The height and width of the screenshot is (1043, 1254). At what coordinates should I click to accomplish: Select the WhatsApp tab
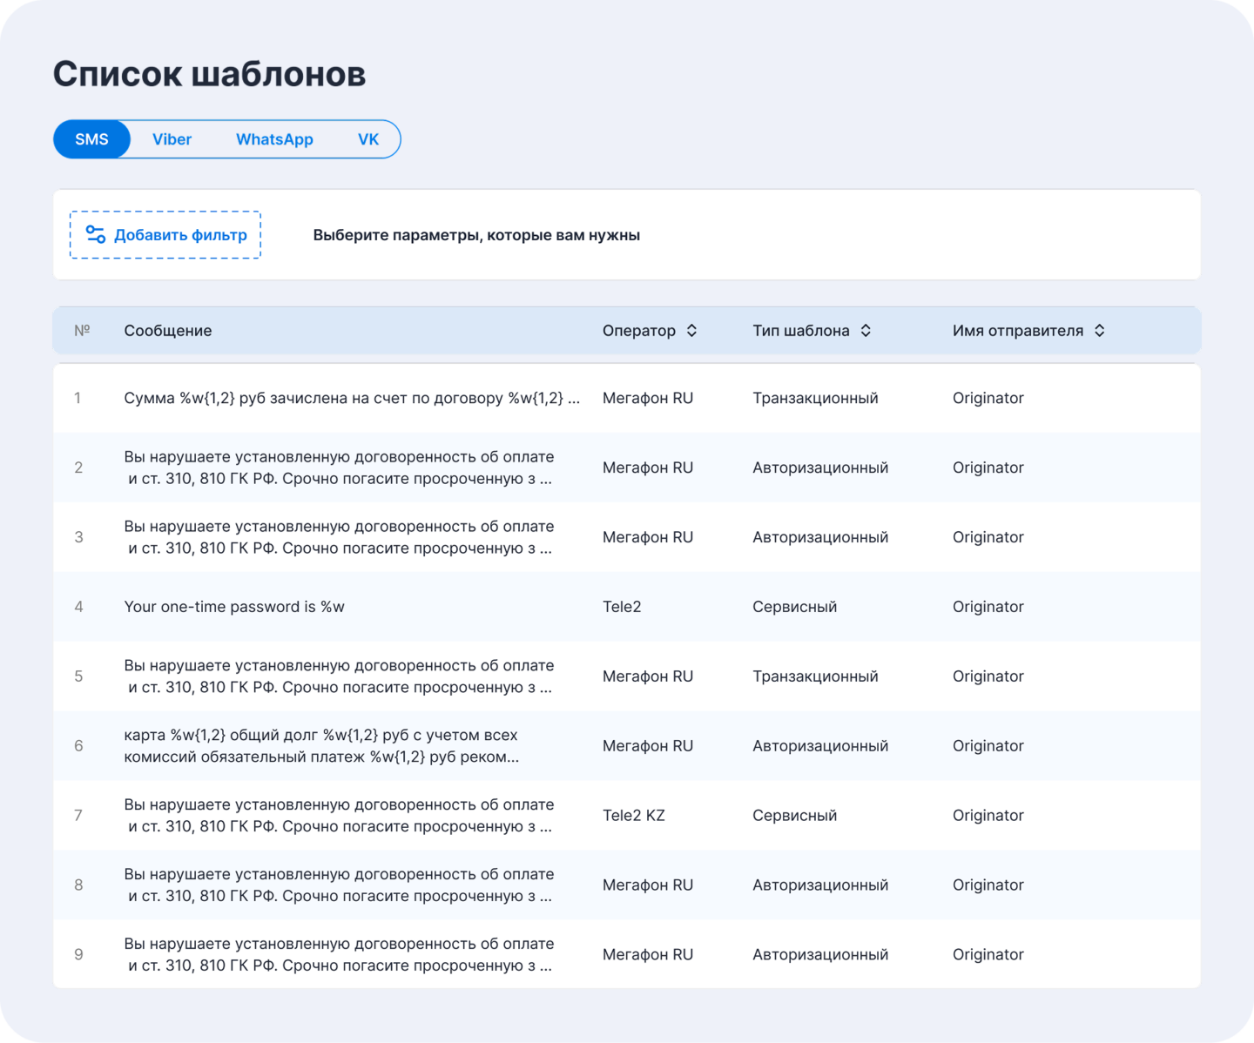pos(274,139)
